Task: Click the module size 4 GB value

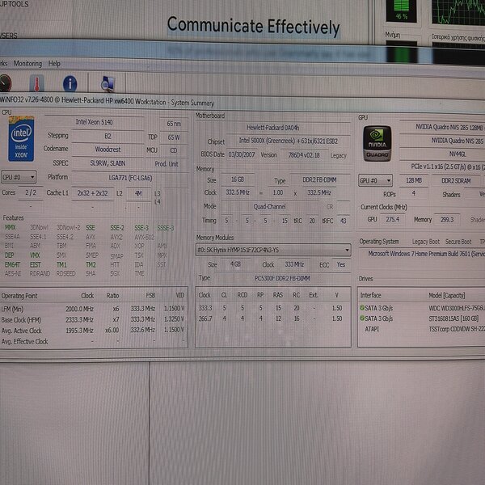Action: click(235, 264)
